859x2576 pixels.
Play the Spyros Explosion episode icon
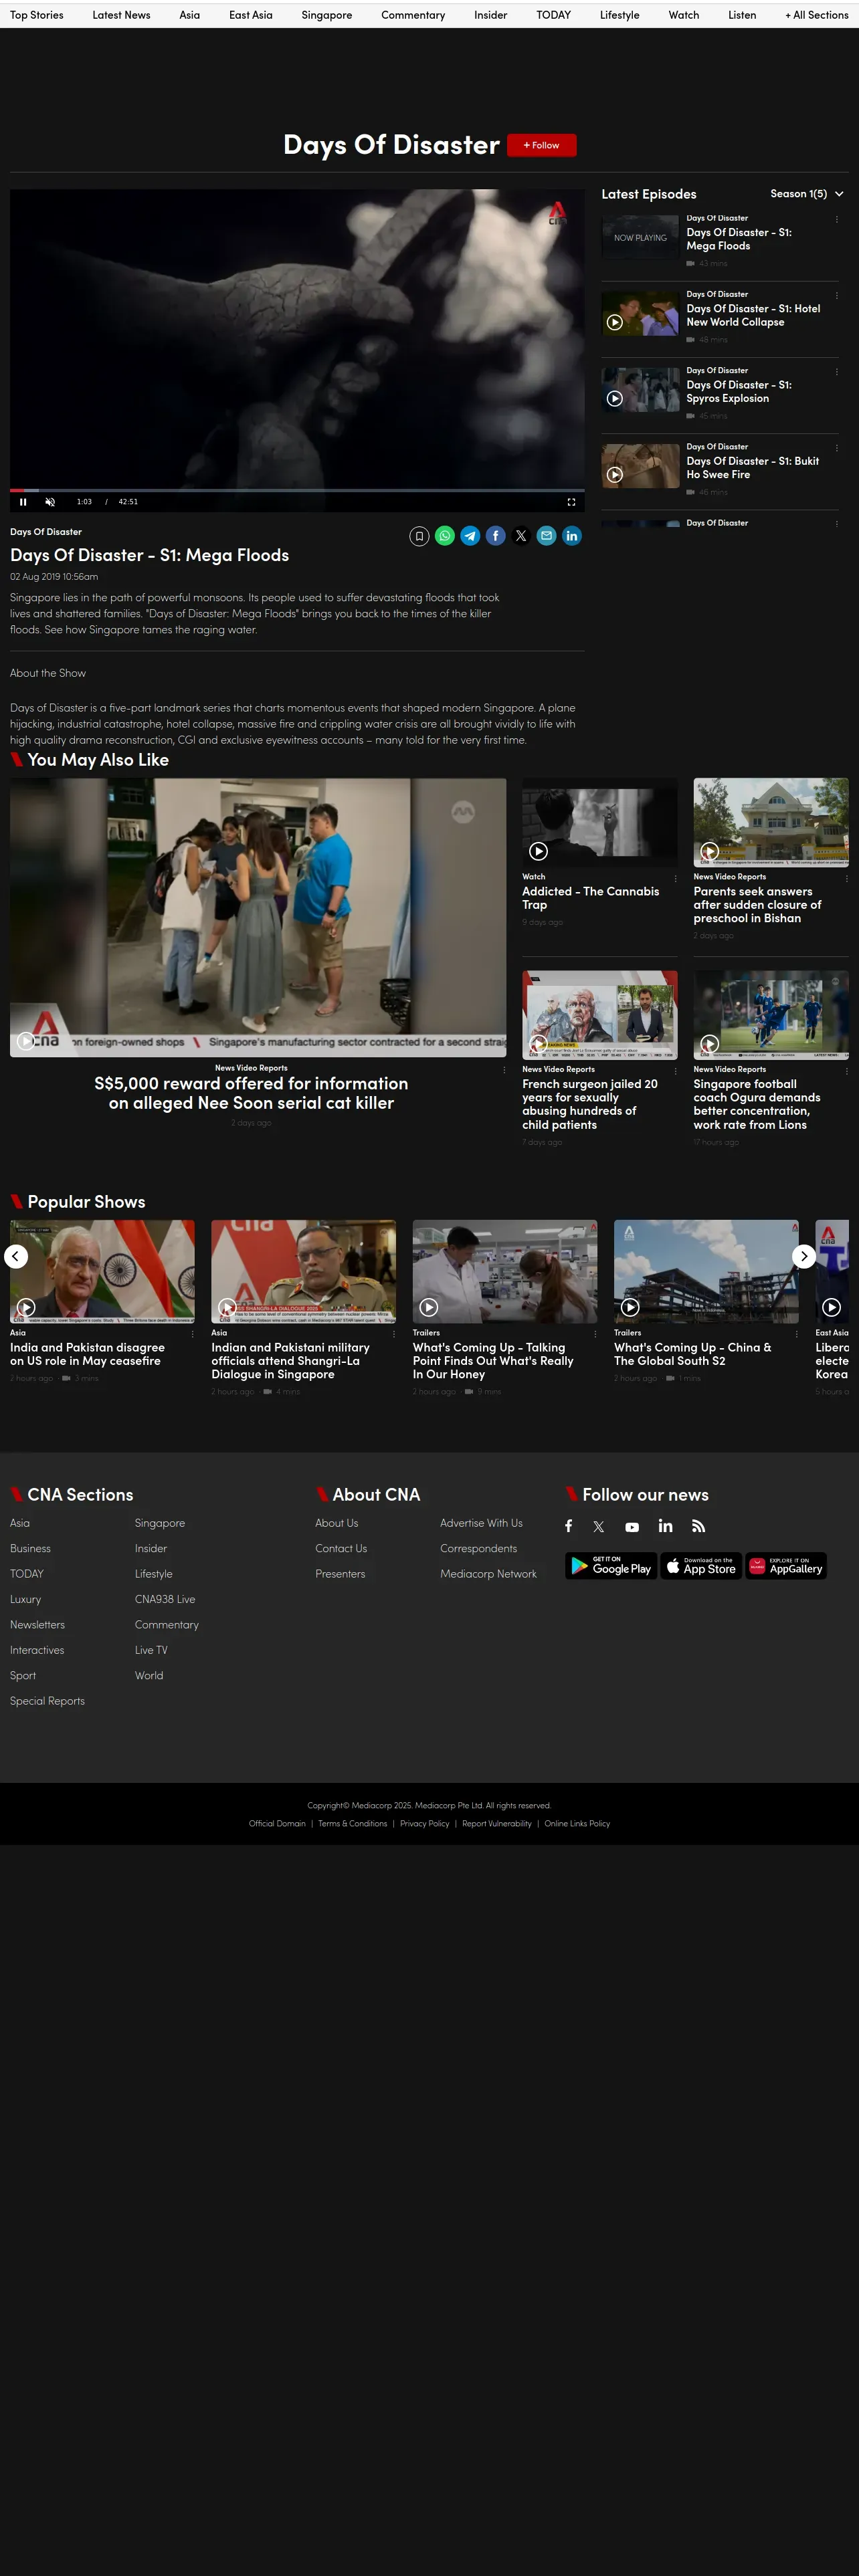[x=615, y=398]
